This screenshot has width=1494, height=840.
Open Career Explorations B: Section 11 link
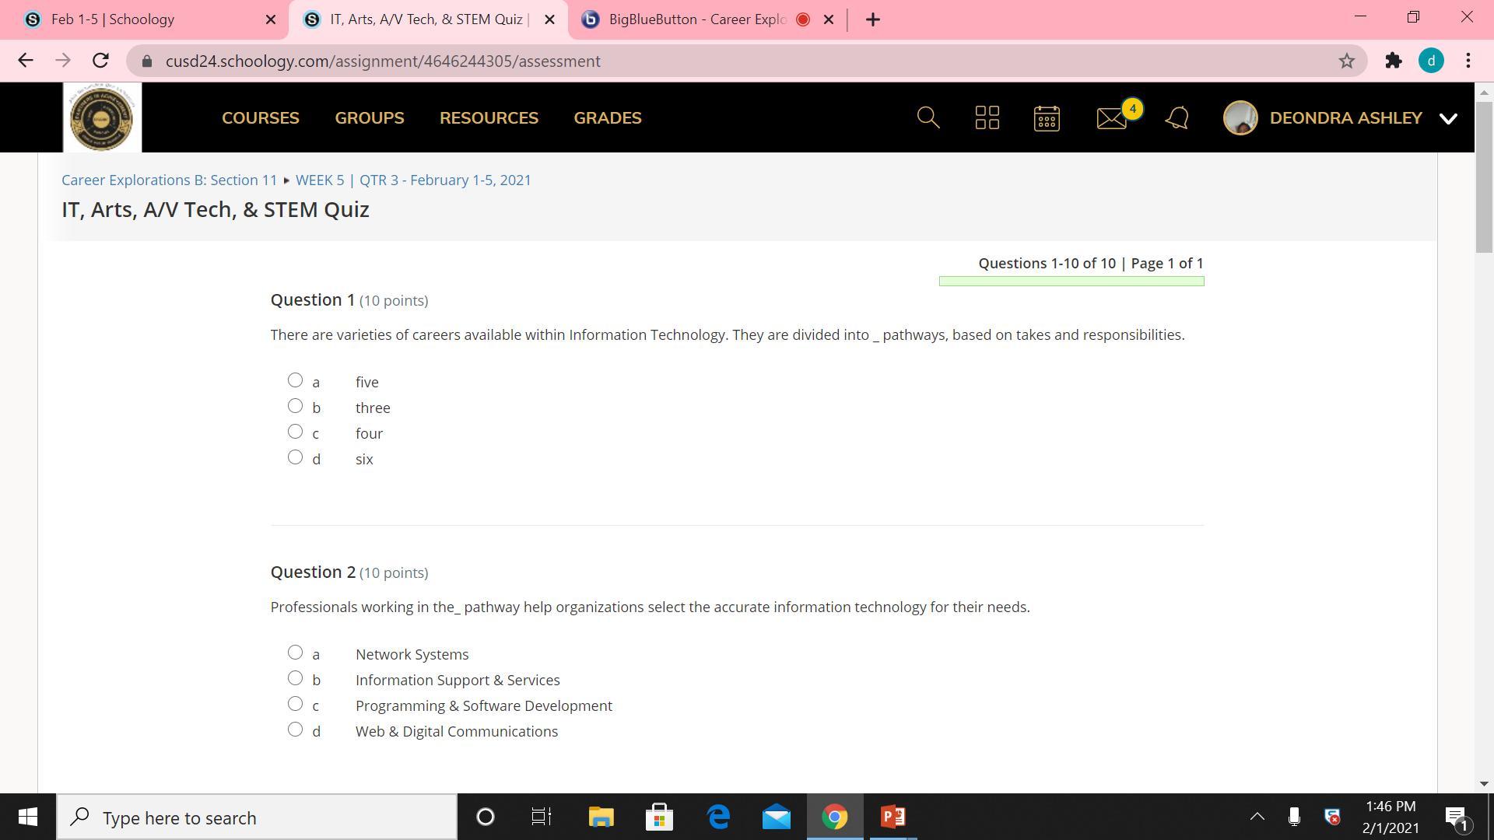point(169,180)
